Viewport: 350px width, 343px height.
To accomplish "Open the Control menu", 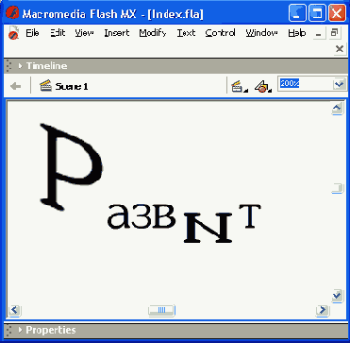I will [x=220, y=33].
